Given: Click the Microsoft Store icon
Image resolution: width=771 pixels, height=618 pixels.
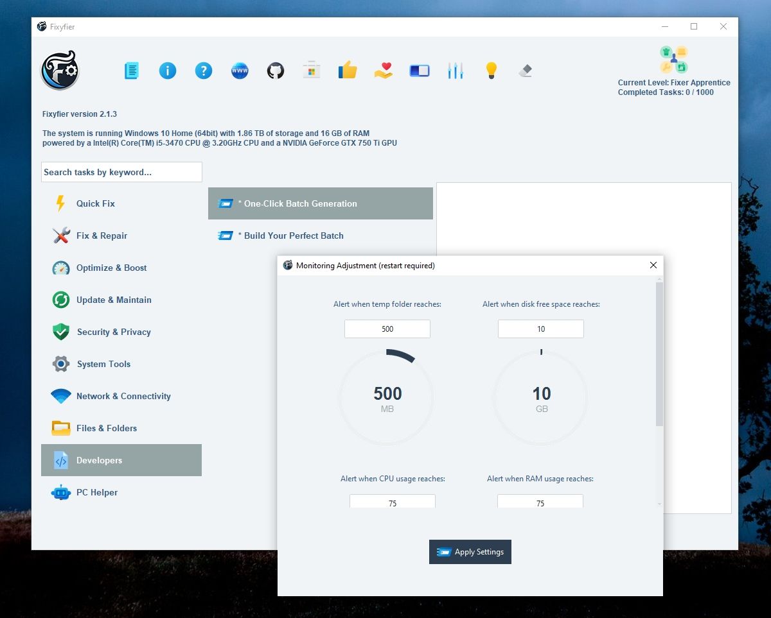Looking at the screenshot, I should pyautogui.click(x=312, y=70).
